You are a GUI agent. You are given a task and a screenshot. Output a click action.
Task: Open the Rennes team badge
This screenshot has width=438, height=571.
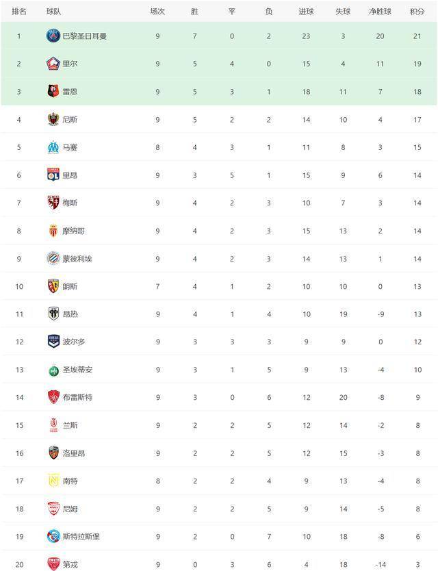click(x=53, y=92)
